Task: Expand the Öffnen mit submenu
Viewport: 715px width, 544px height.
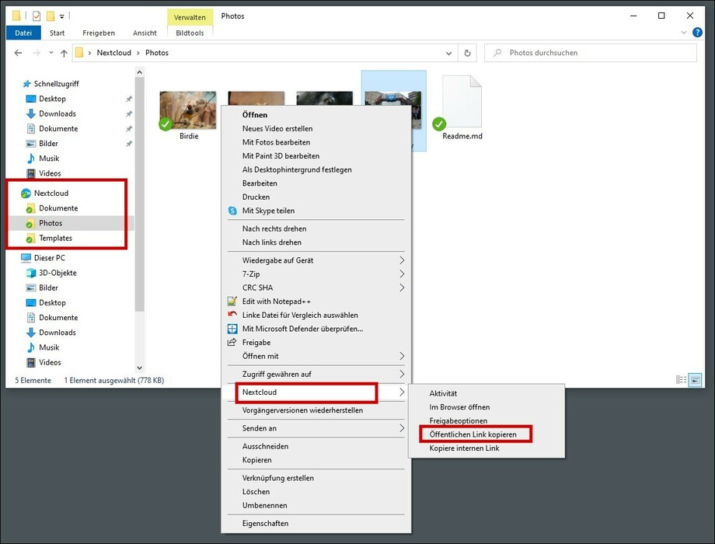Action: click(402, 356)
